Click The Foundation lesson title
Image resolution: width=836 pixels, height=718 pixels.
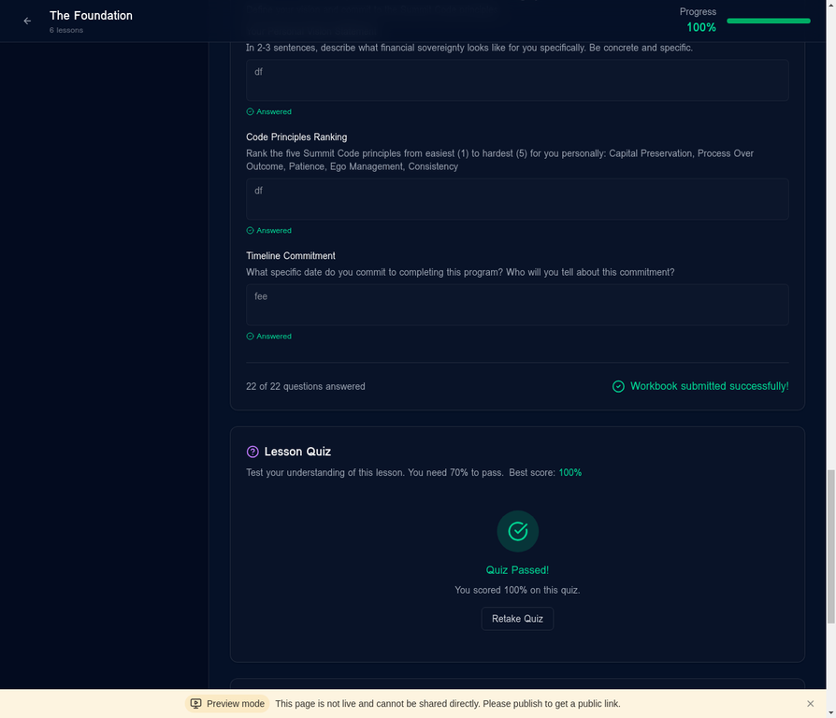[x=91, y=15]
